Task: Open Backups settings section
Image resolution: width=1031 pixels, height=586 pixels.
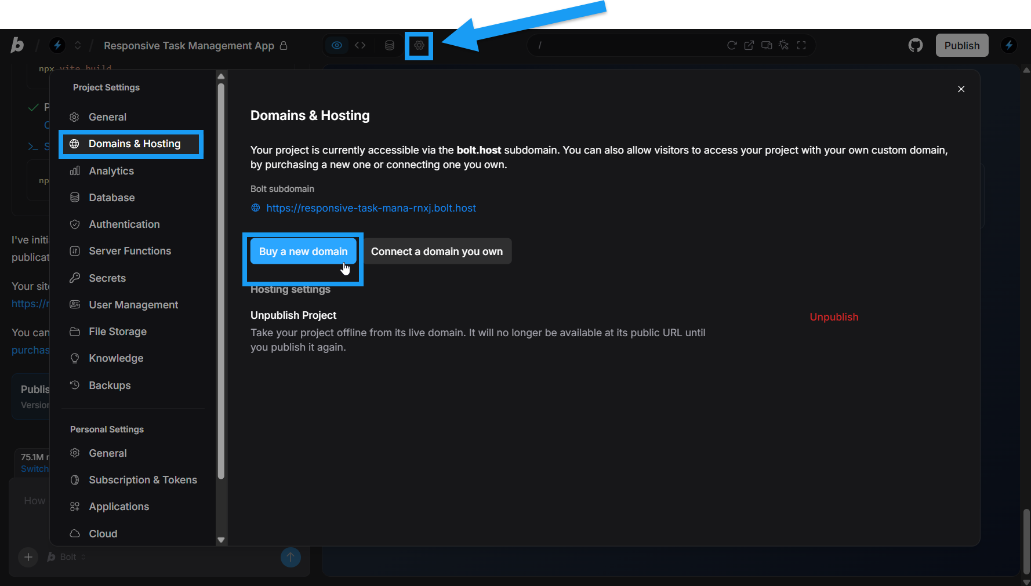Action: pyautogui.click(x=132, y=385)
